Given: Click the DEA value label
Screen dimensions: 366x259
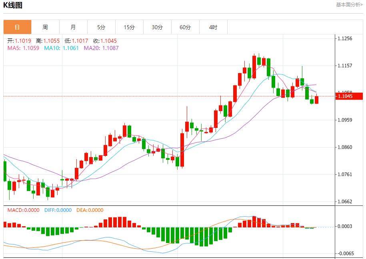Looking at the screenshot, I should point(90,210).
